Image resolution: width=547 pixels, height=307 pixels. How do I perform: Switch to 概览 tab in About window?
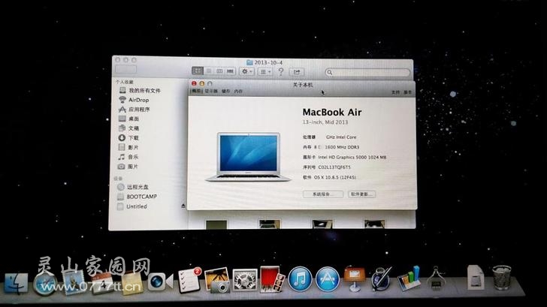tap(196, 91)
